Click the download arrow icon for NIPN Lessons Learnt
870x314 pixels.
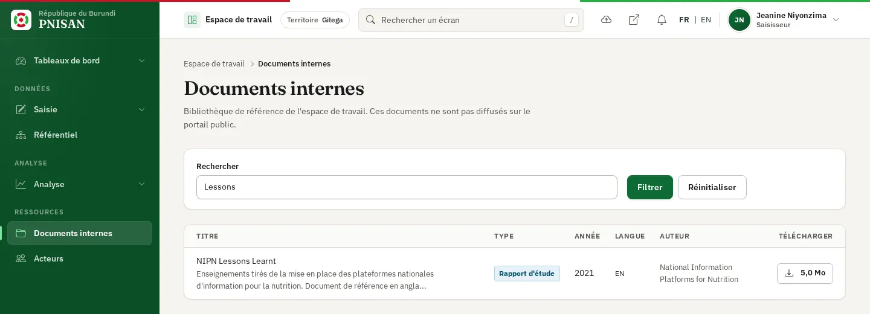pyautogui.click(x=789, y=273)
